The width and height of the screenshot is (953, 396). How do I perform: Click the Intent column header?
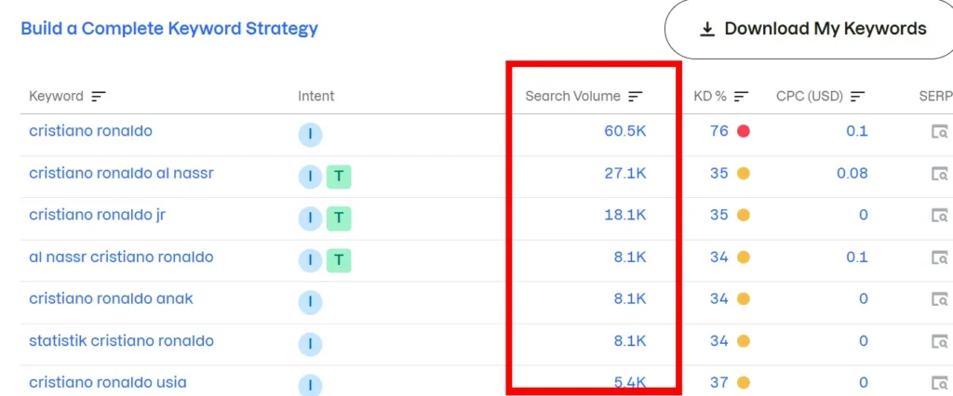click(316, 96)
